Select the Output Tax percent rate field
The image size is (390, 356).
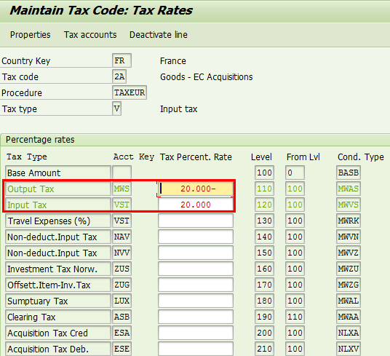point(196,189)
